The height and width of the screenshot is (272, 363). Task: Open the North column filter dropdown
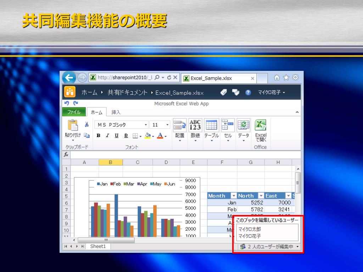click(x=261, y=196)
